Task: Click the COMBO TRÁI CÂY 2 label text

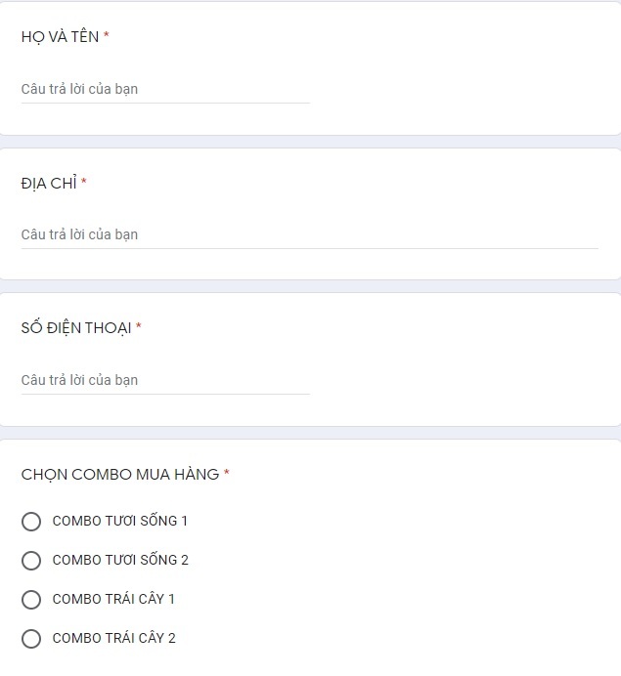Action: 113,638
